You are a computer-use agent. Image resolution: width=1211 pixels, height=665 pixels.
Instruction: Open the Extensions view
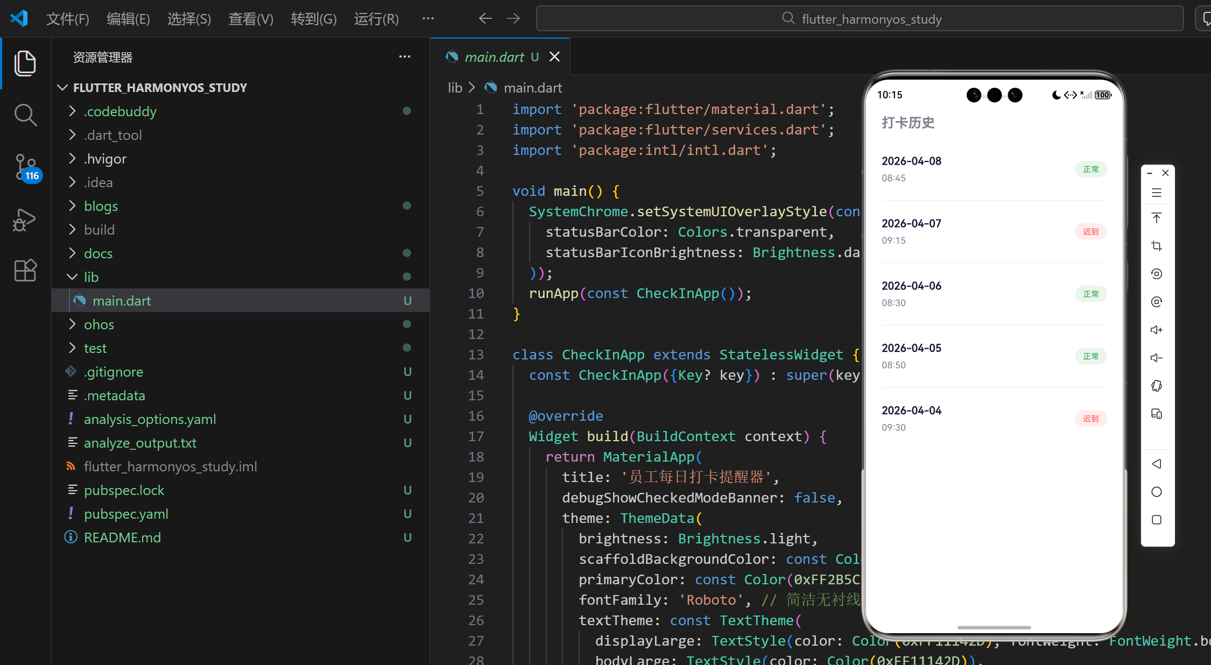(25, 270)
